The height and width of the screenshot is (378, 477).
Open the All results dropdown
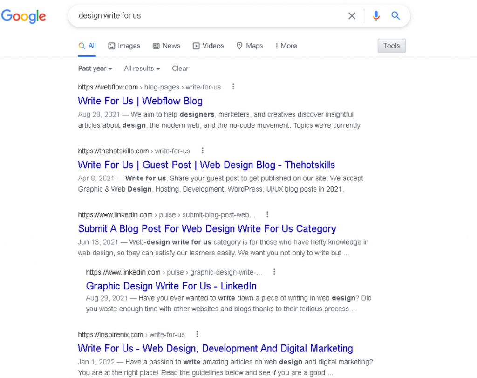point(142,69)
